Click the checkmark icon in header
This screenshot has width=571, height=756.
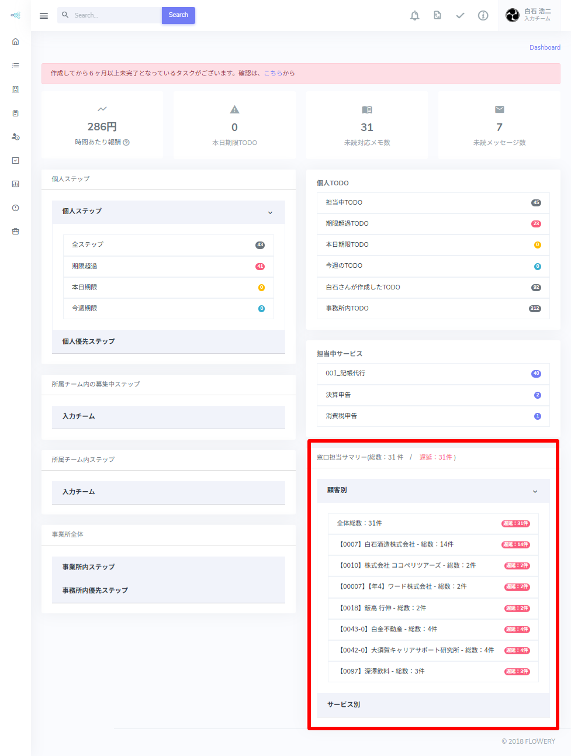(x=460, y=16)
